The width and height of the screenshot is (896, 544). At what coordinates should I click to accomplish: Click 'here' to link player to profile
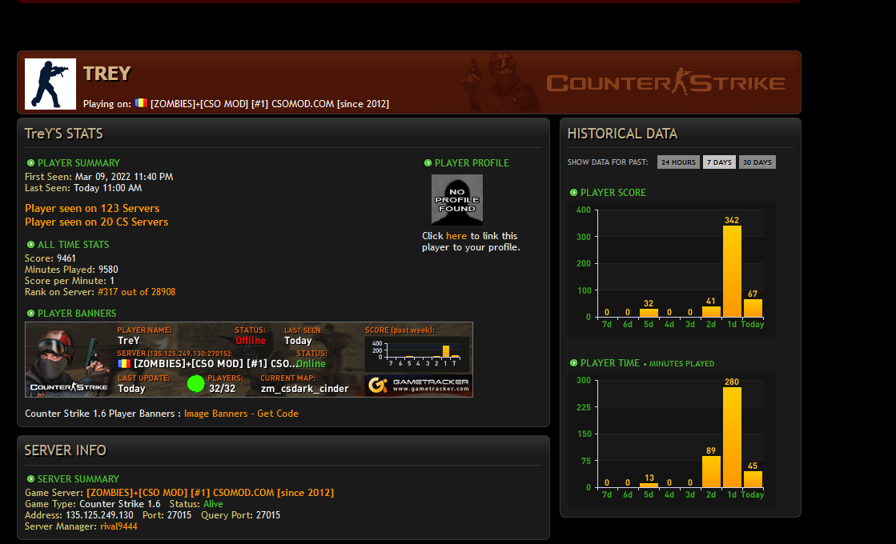[x=456, y=236]
